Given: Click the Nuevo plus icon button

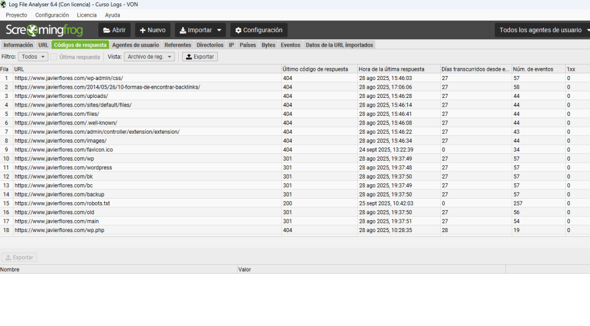Looking at the screenshot, I should tap(143, 31).
